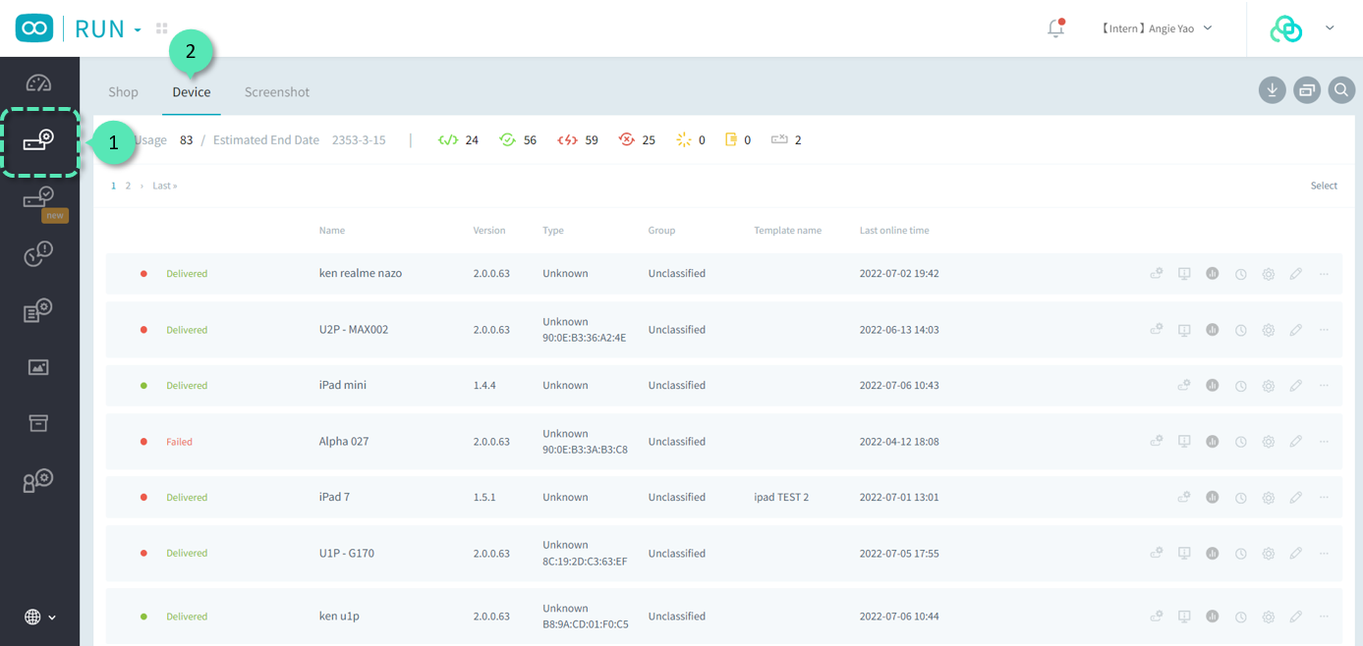
Task: Click device config icon for U2P - MAX002
Action: tap(1157, 330)
